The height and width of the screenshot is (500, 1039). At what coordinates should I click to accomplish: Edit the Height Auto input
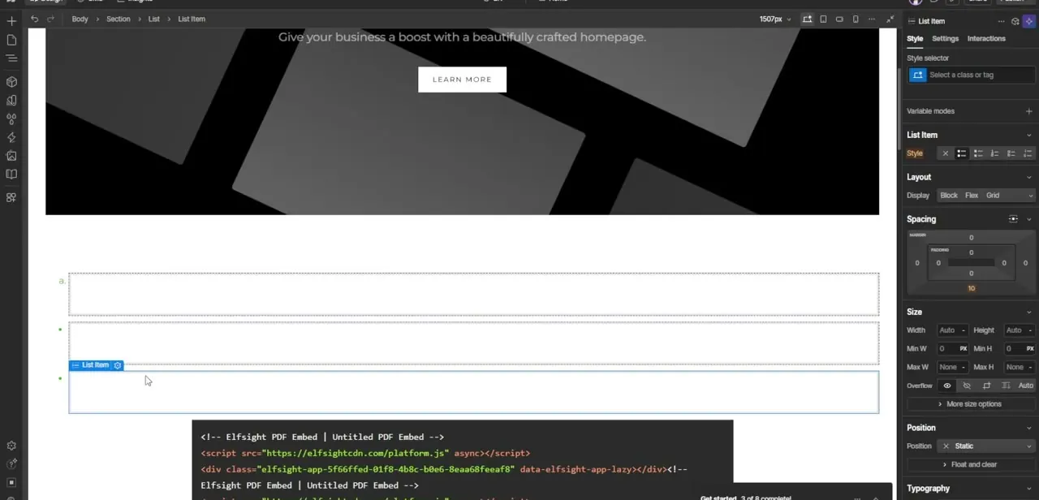[1020, 330]
